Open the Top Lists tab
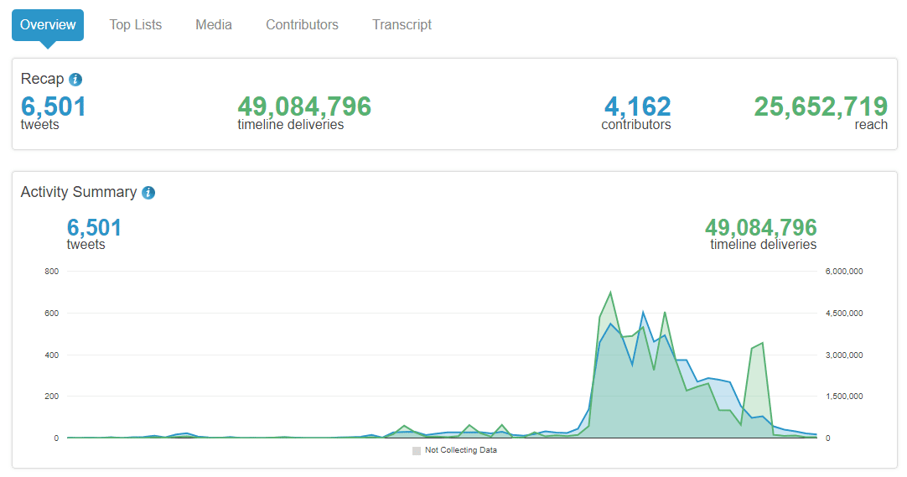Image resolution: width=907 pixels, height=477 pixels. coord(136,25)
